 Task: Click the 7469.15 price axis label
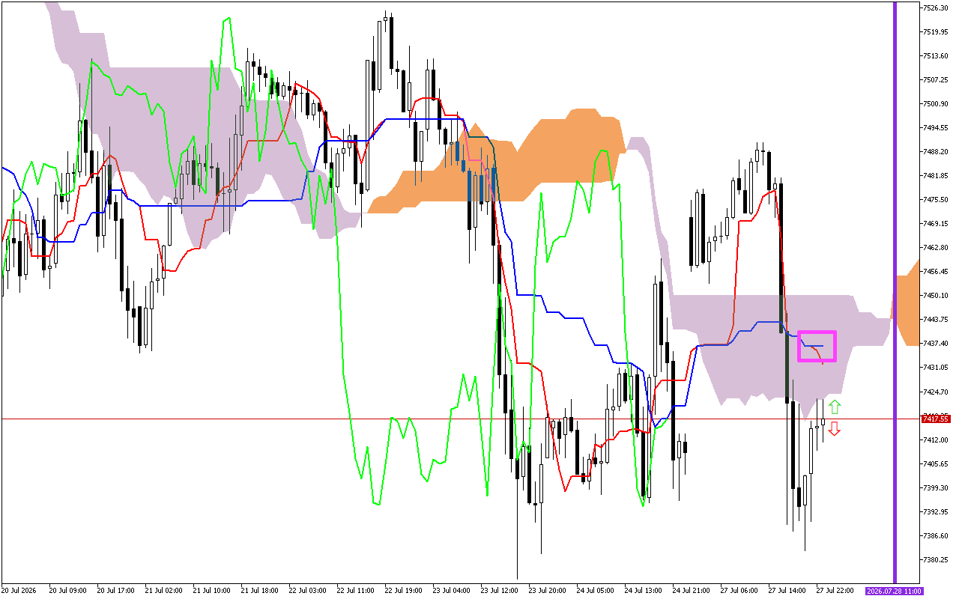(936, 223)
